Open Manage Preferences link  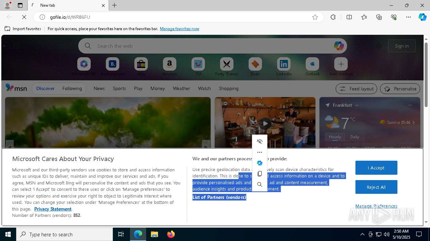tap(376, 206)
